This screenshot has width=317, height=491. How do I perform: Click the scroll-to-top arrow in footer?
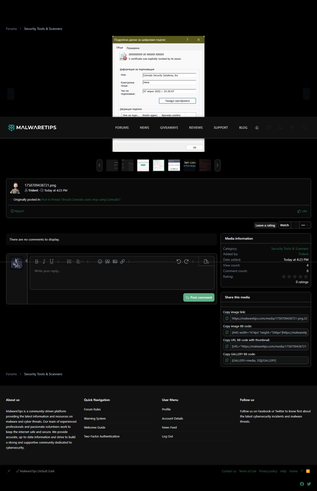[x=302, y=471]
